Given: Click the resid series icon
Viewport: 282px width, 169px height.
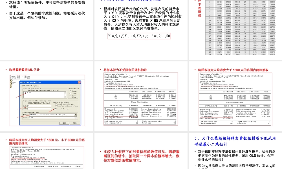Looking at the screenshot, I should pyautogui.click(x=11, y=82).
